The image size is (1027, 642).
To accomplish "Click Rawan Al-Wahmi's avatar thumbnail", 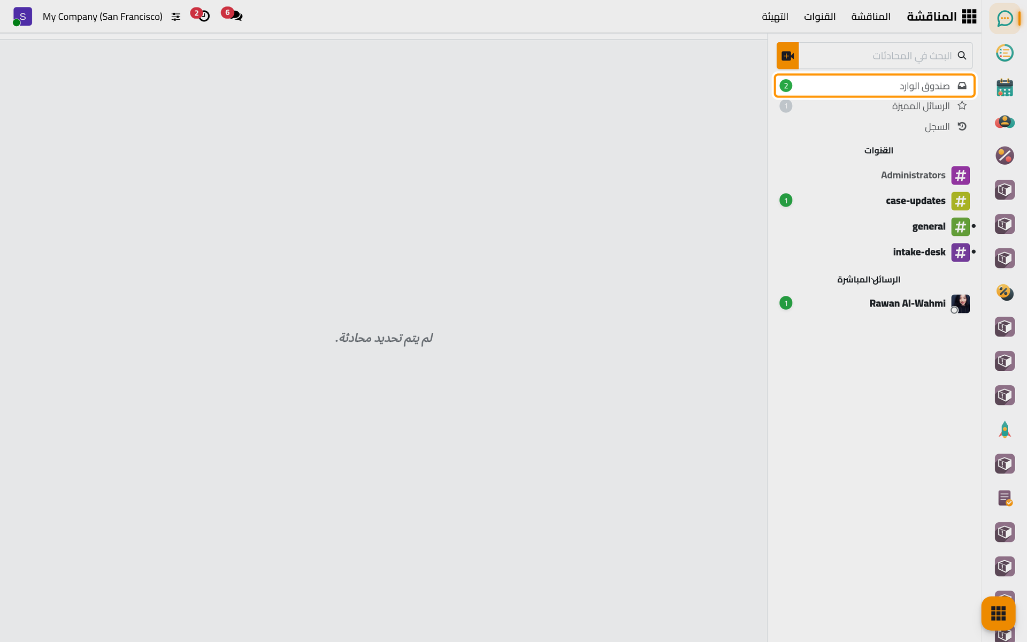I will [961, 304].
